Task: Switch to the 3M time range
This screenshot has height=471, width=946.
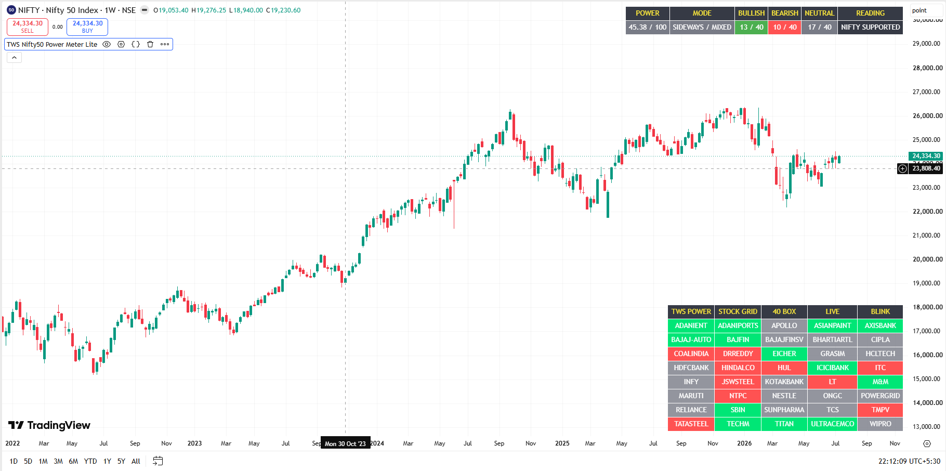Action: (58, 461)
